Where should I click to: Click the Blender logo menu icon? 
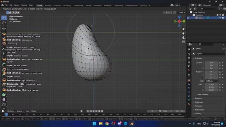click(2, 5)
